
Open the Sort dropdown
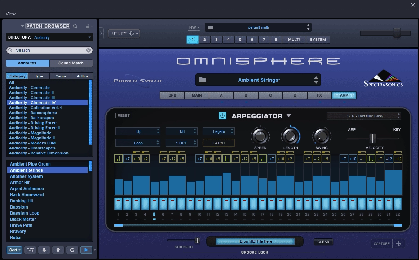14,250
